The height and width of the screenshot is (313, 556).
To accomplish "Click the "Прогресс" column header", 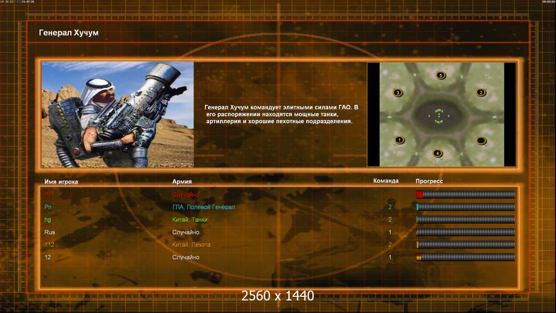I will 429,181.
